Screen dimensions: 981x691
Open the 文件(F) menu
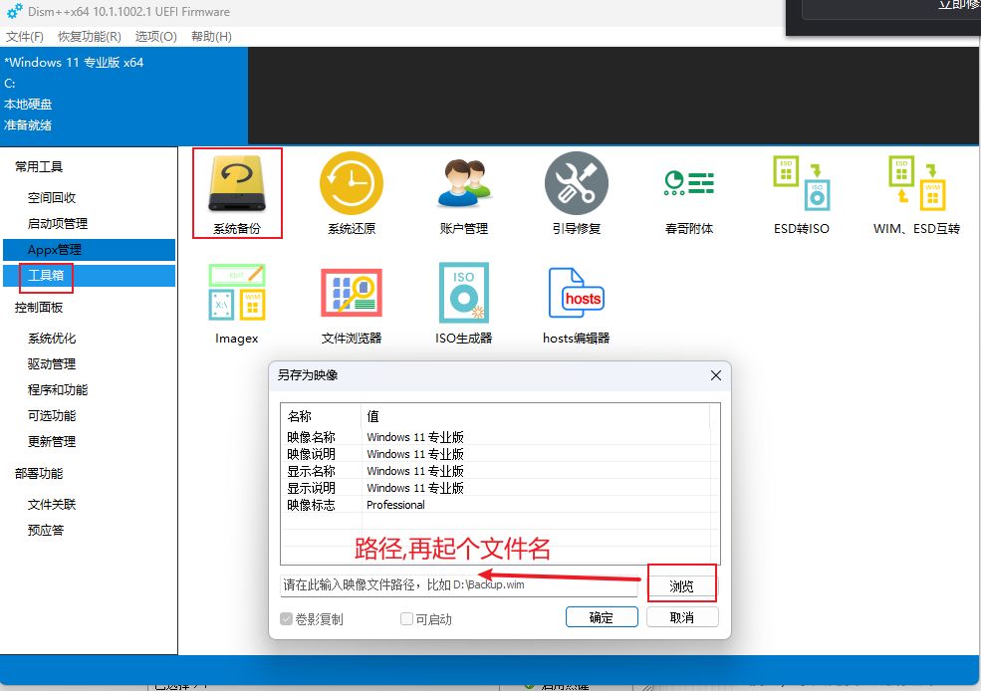click(x=25, y=37)
